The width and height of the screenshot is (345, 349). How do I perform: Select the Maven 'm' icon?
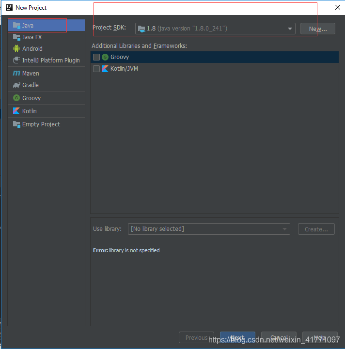pyautogui.click(x=16, y=73)
